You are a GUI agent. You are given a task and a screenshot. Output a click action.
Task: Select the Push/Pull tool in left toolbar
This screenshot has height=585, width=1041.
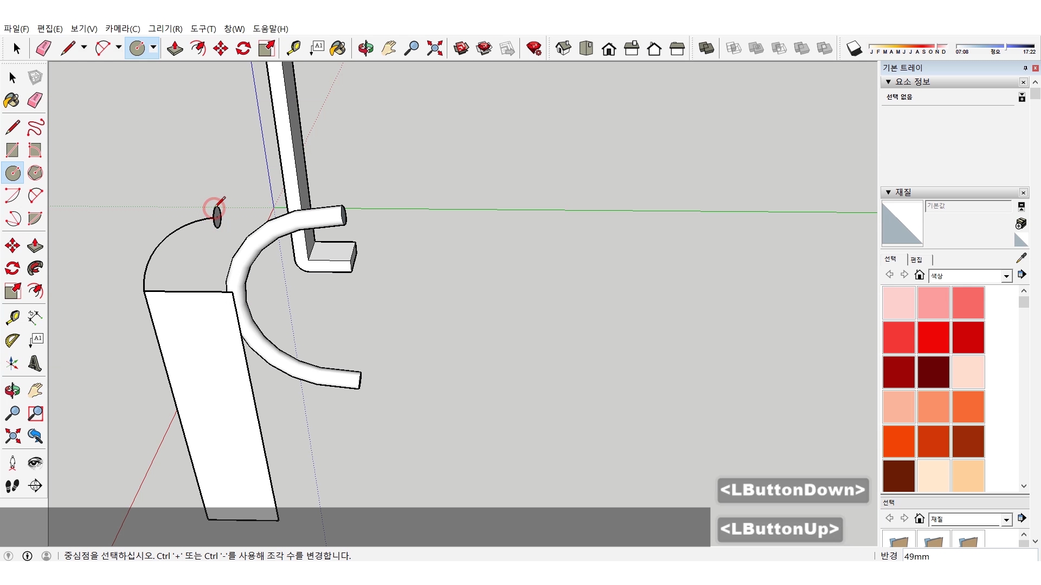tap(35, 246)
